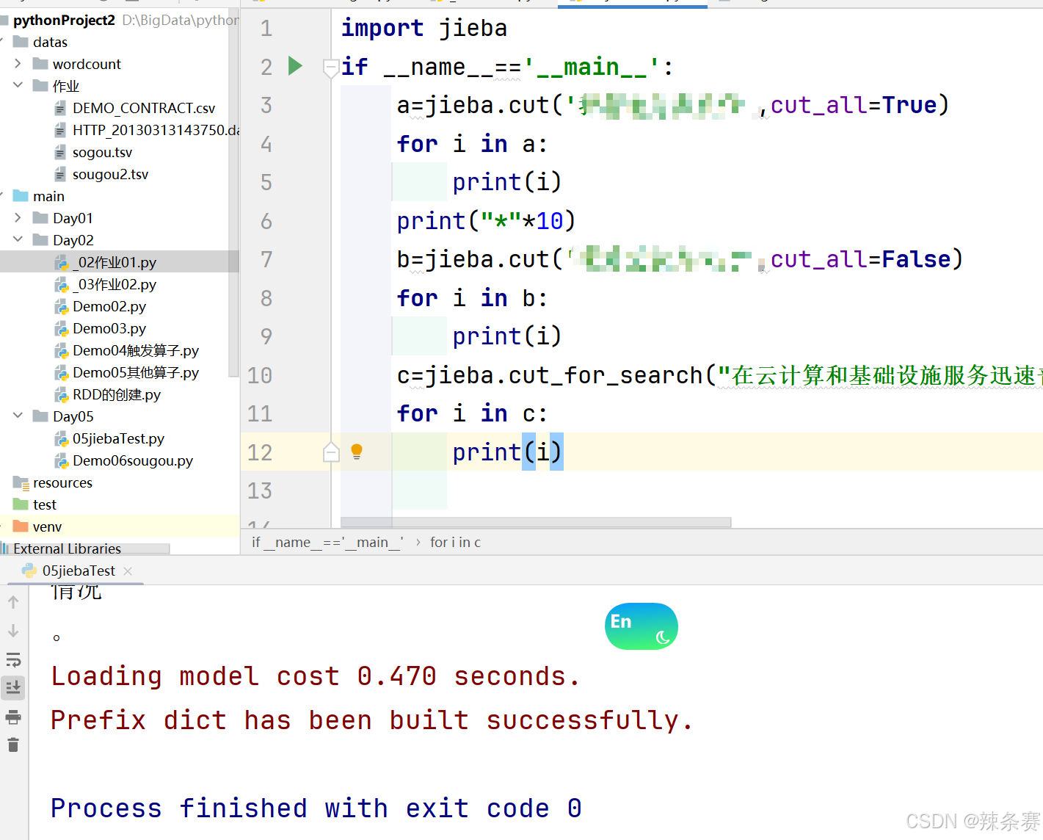Print the console output
This screenshot has width=1043, height=840.
click(13, 717)
